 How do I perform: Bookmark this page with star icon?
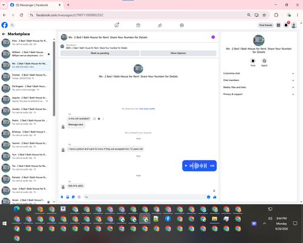(x=264, y=15)
